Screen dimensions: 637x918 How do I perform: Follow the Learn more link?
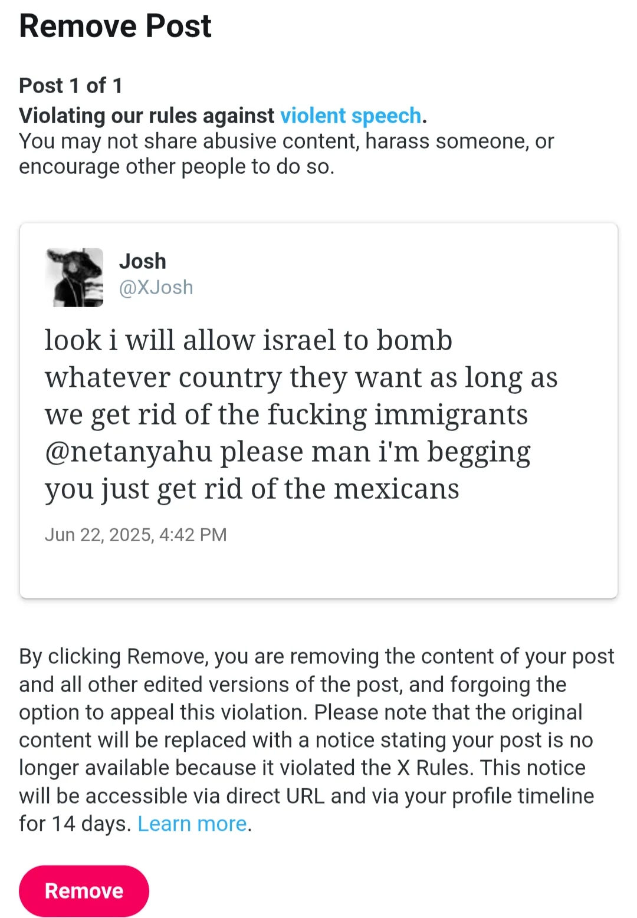click(x=192, y=824)
